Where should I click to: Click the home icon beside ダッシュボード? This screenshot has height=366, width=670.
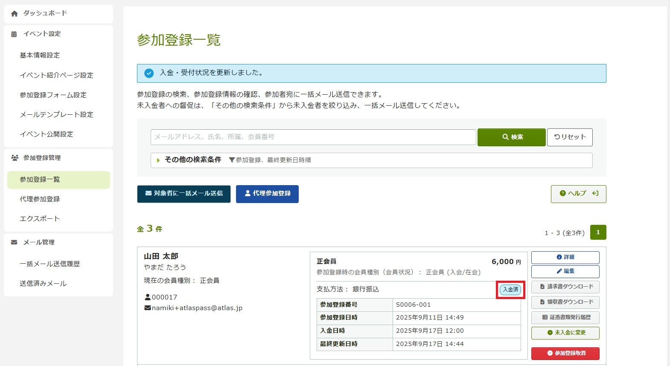[15, 14]
